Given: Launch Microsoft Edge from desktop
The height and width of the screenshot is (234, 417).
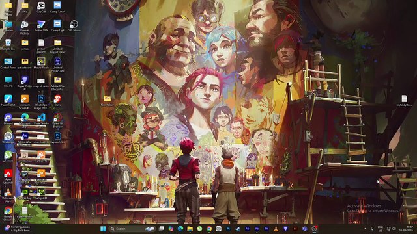Looking at the screenshot, I should coord(25,120).
